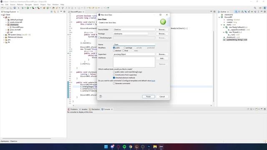Click Finish in New Java Class dialog
The image size is (267, 150).
149,97
